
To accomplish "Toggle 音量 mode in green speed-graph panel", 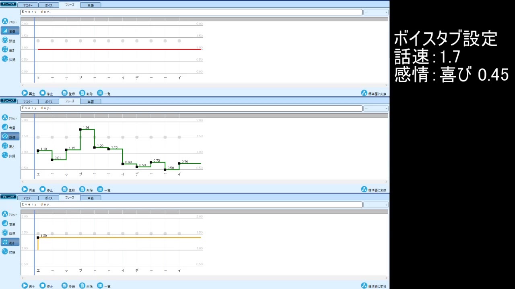I will pos(10,127).
